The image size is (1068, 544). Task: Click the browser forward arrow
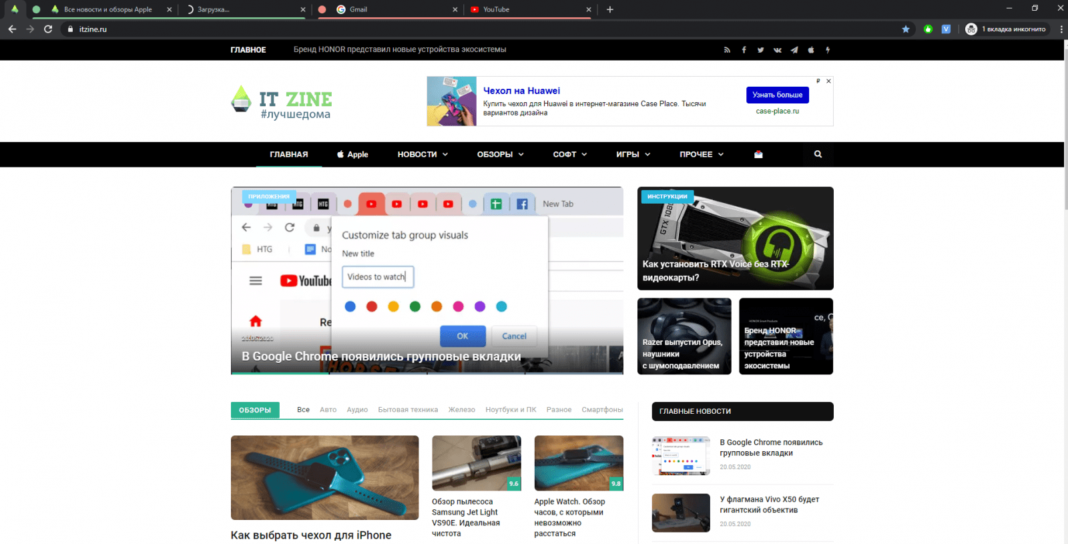(30, 29)
